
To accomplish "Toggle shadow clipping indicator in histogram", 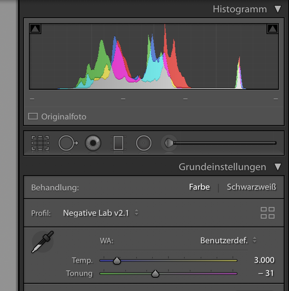I will (x=35, y=29).
